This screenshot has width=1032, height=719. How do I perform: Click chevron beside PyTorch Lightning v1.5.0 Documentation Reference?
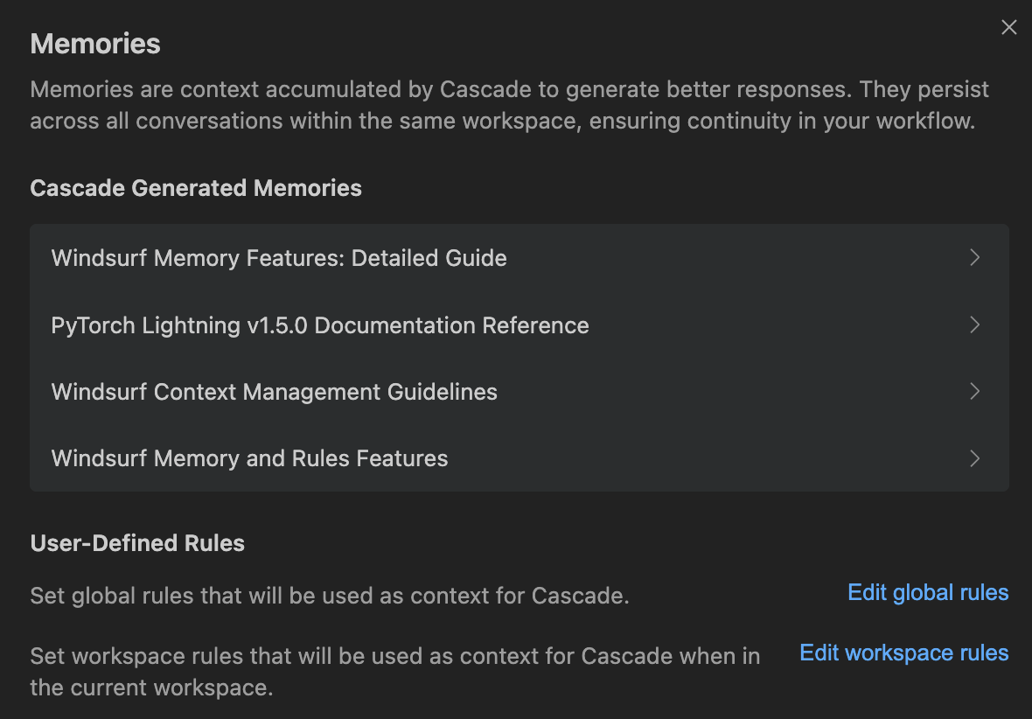point(974,325)
